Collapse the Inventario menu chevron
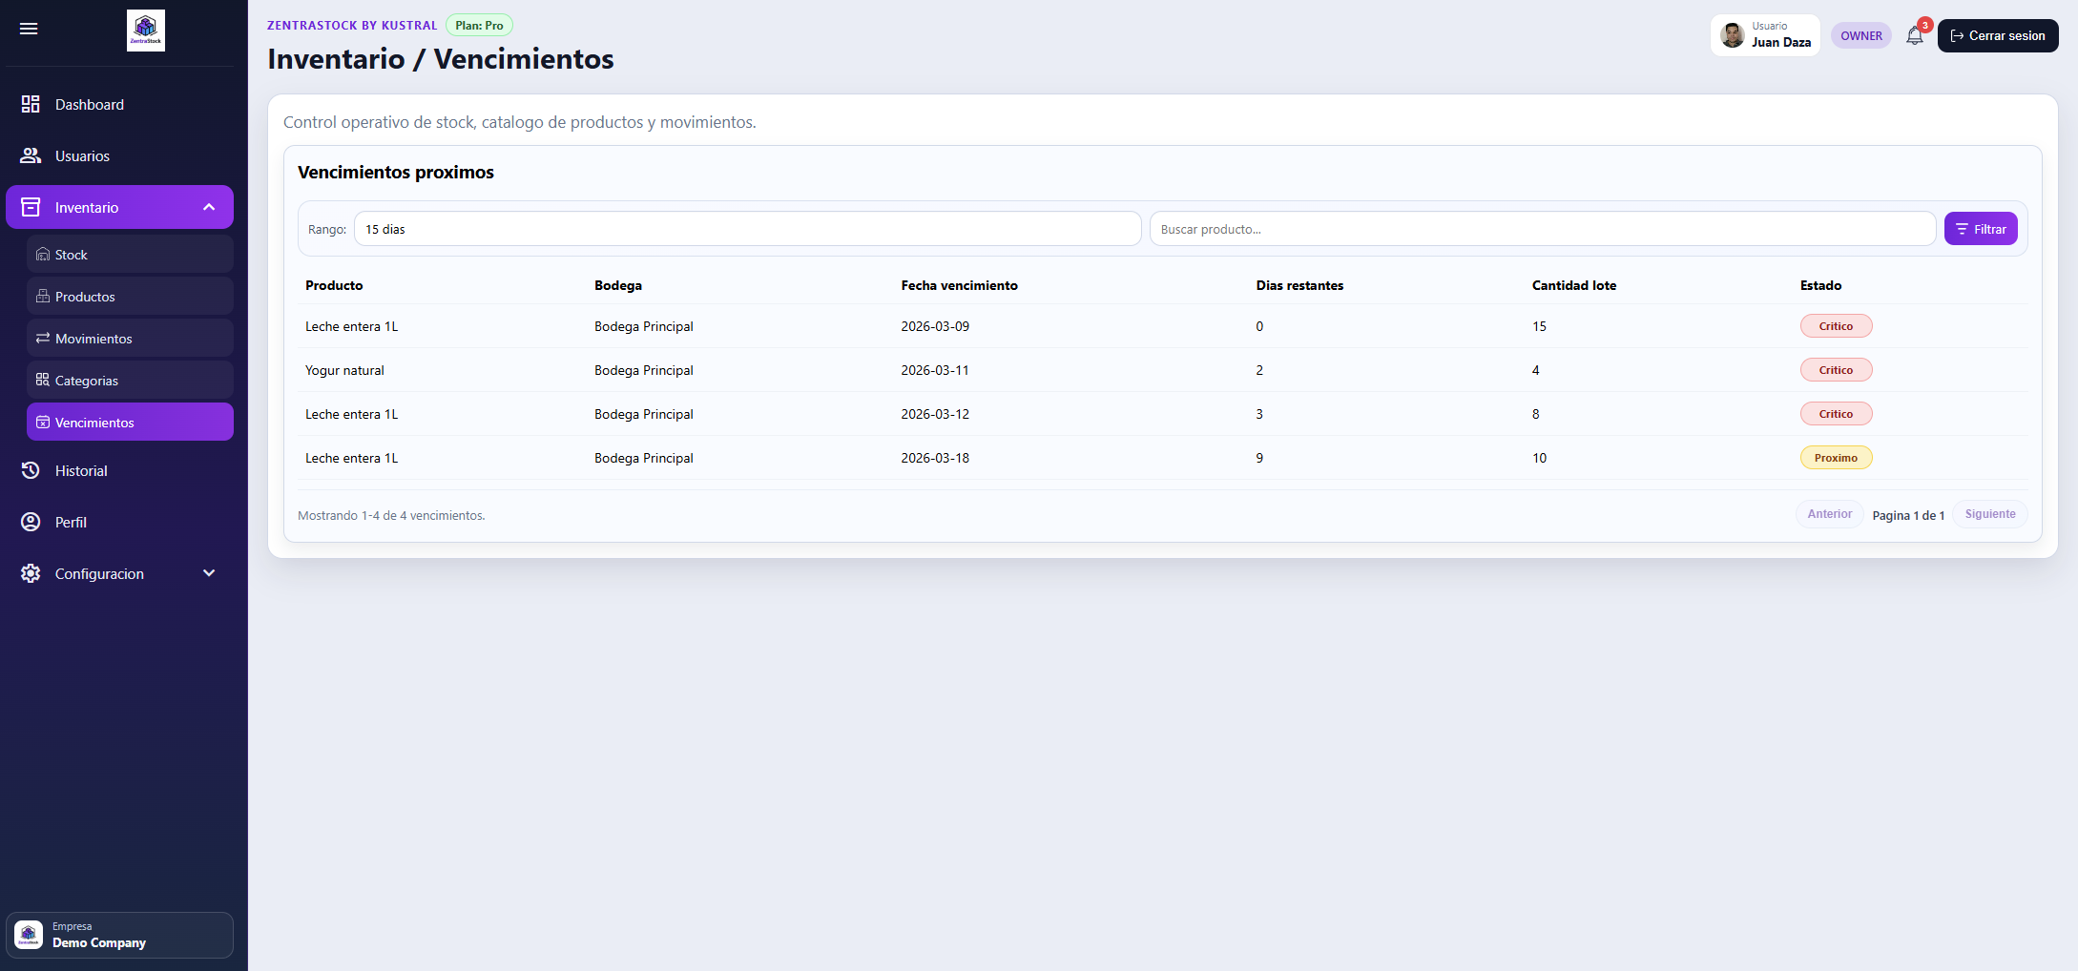 (209, 207)
